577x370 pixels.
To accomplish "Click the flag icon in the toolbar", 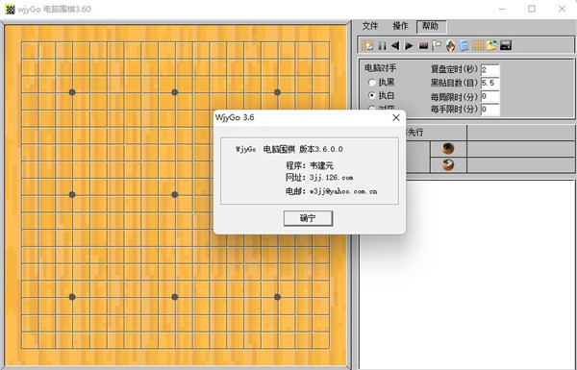I will pos(437,45).
